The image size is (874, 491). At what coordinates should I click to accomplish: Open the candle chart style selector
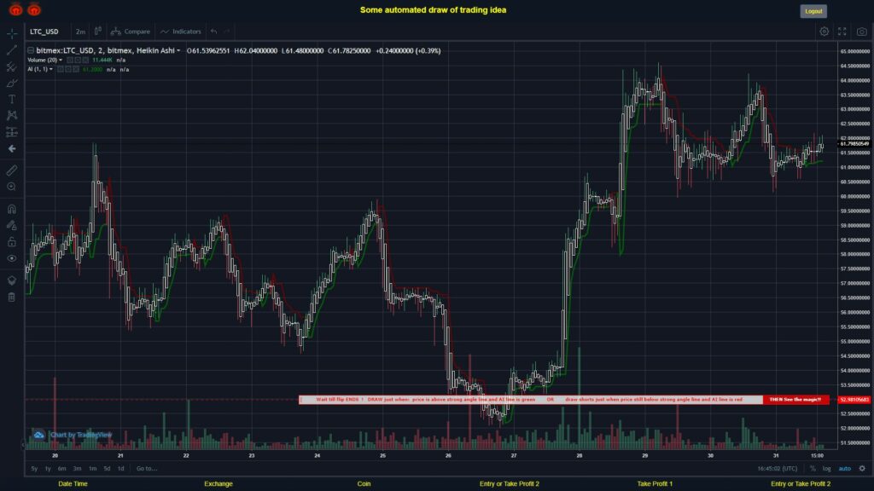(x=97, y=32)
